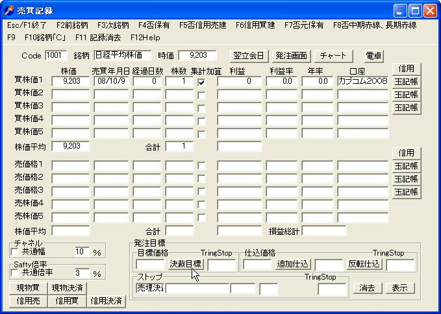The width and height of the screenshot is (441, 314).
Task: Click the 買株価2 株数 field
Action: pyautogui.click(x=179, y=94)
